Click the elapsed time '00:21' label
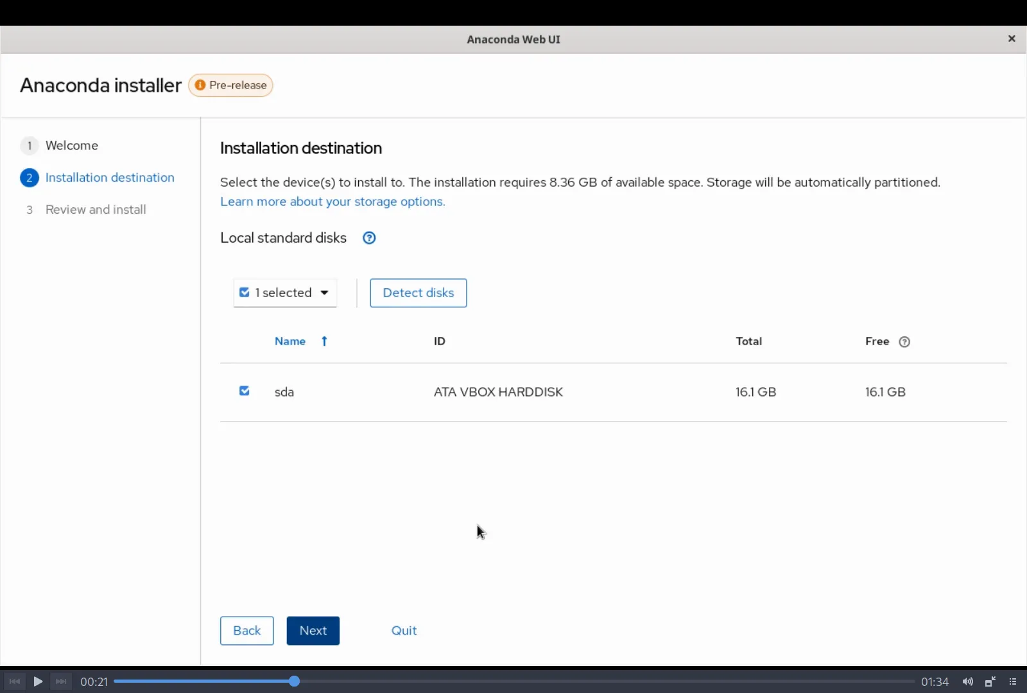This screenshot has width=1027, height=693. 94,682
